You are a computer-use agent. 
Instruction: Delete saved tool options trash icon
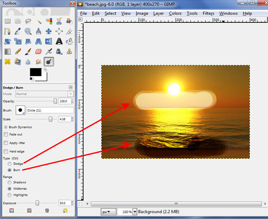(47, 211)
